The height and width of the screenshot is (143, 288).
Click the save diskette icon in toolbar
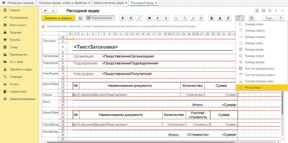coord(80,18)
